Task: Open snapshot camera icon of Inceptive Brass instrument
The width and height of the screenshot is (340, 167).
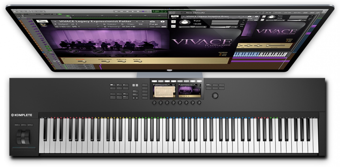Action: coord(249,17)
